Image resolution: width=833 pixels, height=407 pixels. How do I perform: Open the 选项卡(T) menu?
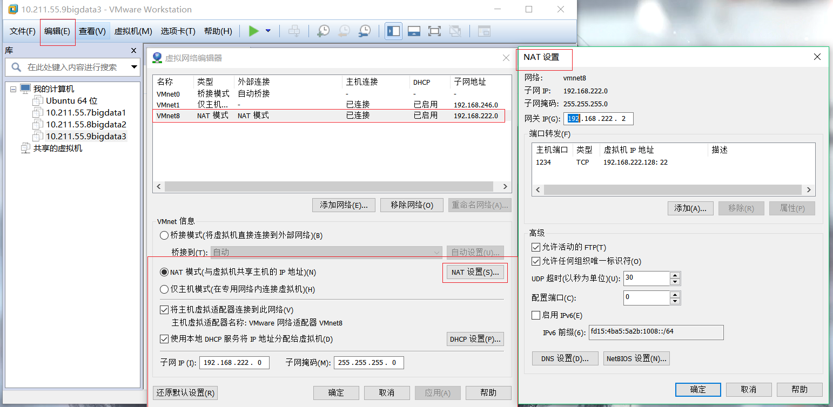coord(178,31)
